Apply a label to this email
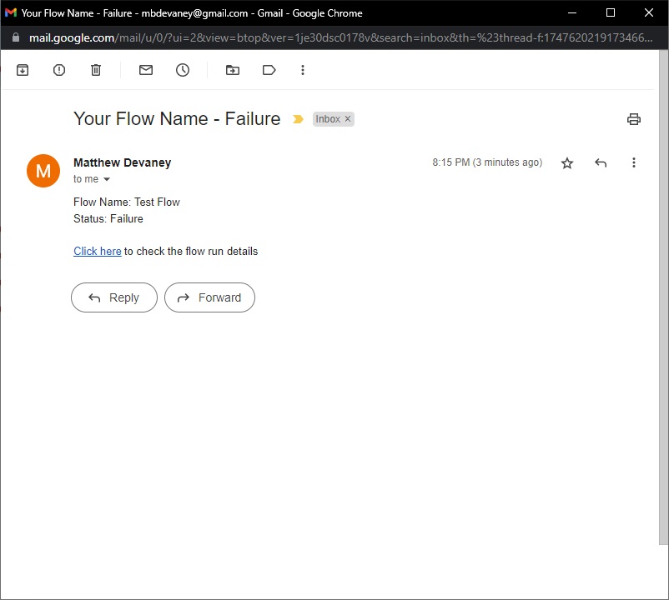This screenshot has height=600, width=669. 269,70
